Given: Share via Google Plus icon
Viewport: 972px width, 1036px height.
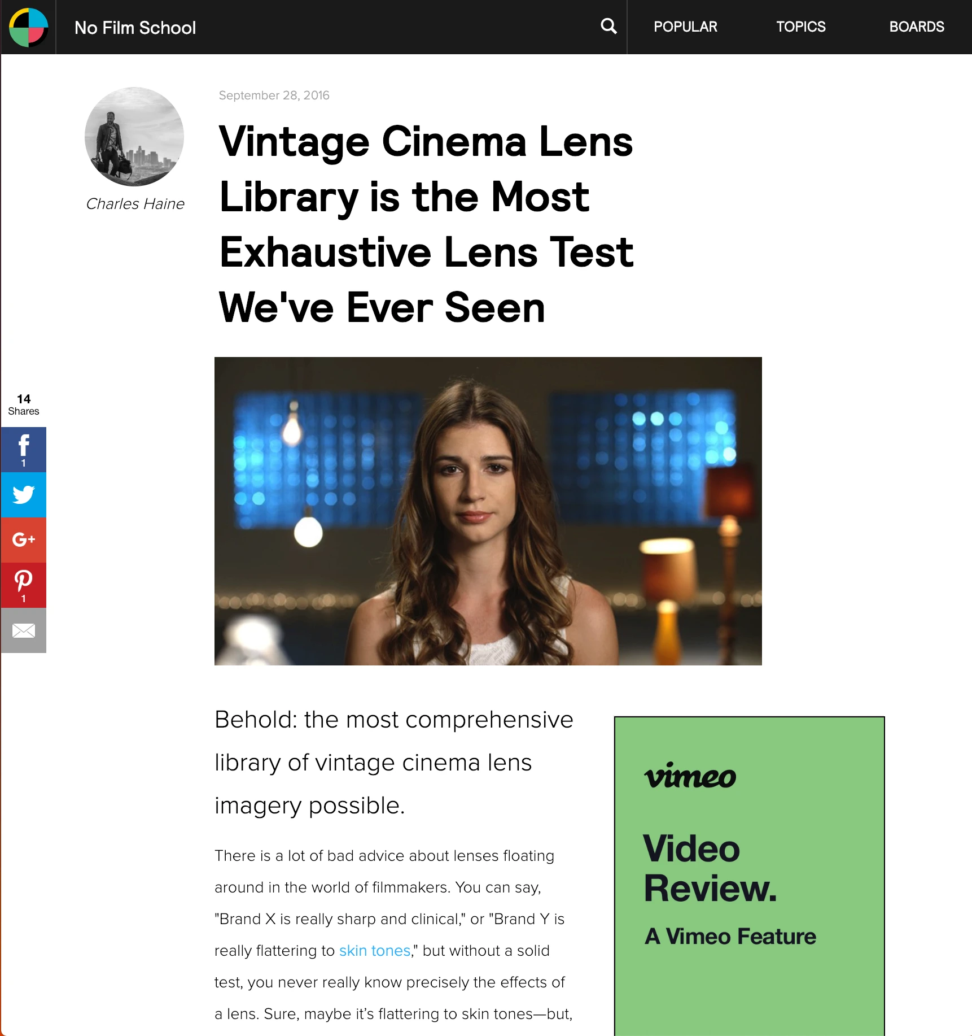Looking at the screenshot, I should click(x=24, y=540).
